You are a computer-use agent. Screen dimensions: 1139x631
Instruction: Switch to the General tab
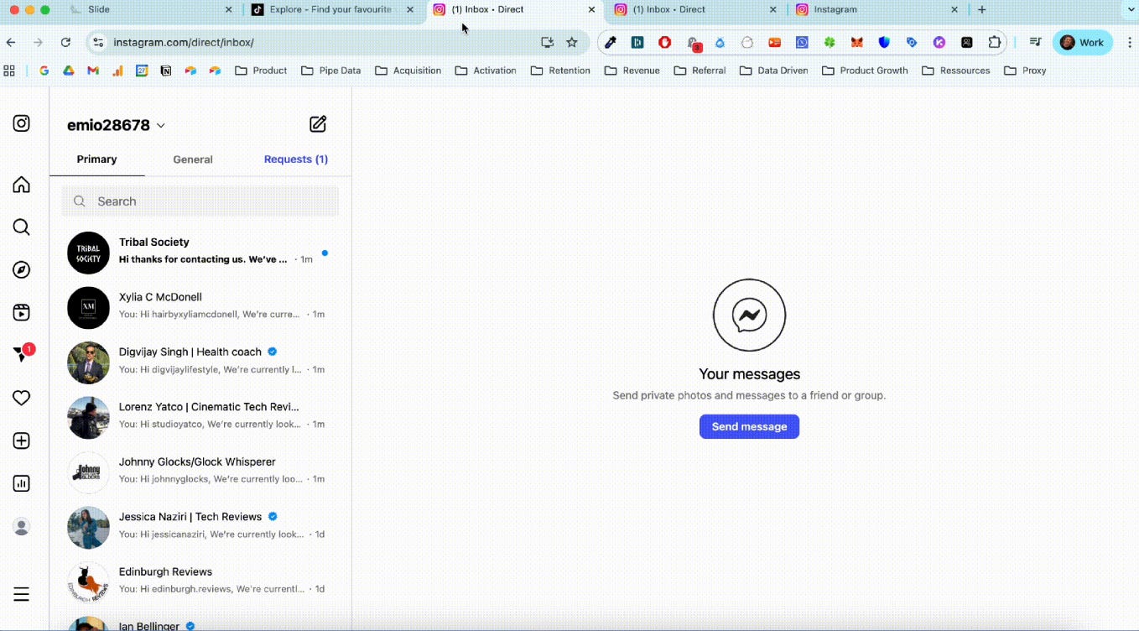pyautogui.click(x=193, y=159)
